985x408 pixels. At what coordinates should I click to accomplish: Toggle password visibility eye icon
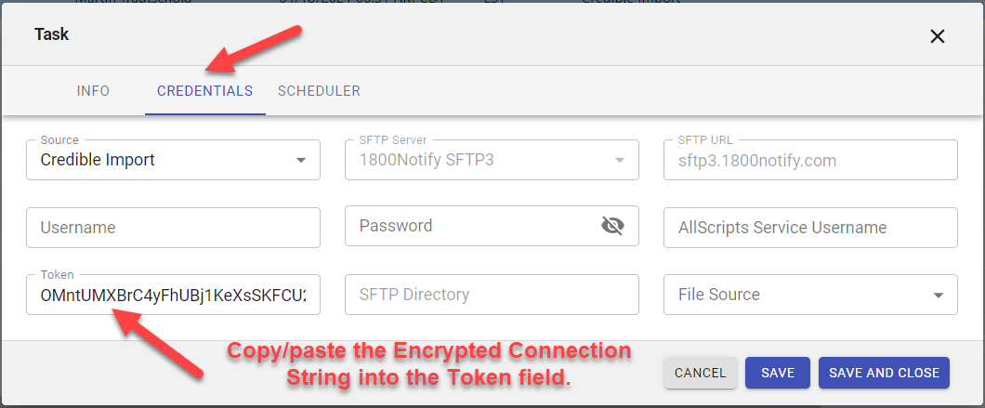pyautogui.click(x=611, y=226)
